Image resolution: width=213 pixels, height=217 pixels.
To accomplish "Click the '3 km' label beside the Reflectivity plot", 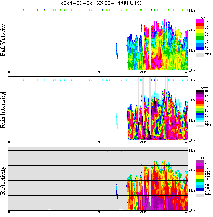I will [x=192, y=151].
